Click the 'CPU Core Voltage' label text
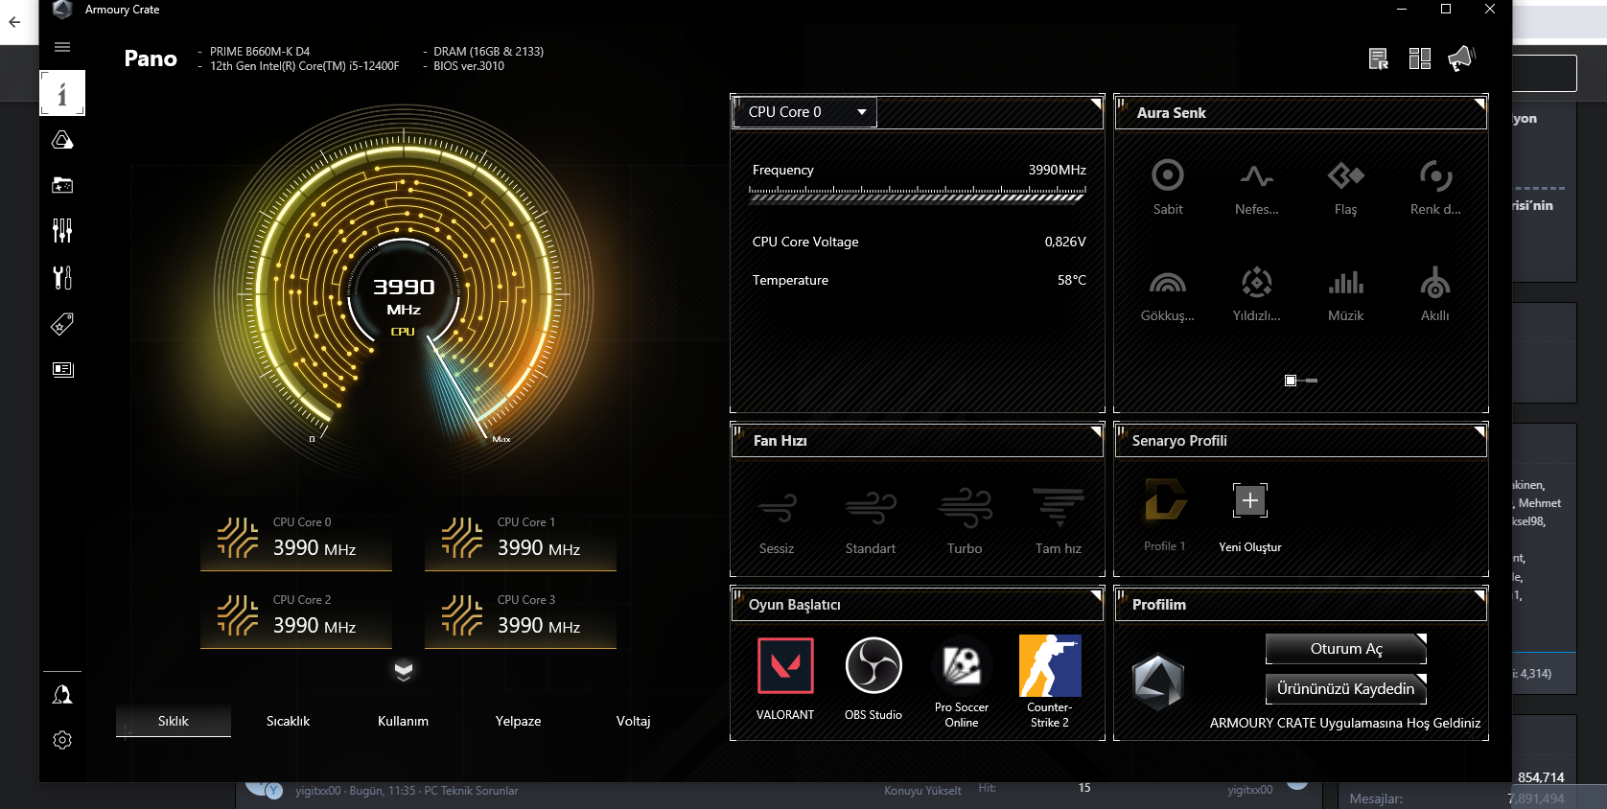The width and height of the screenshot is (1607, 809). [x=805, y=242]
